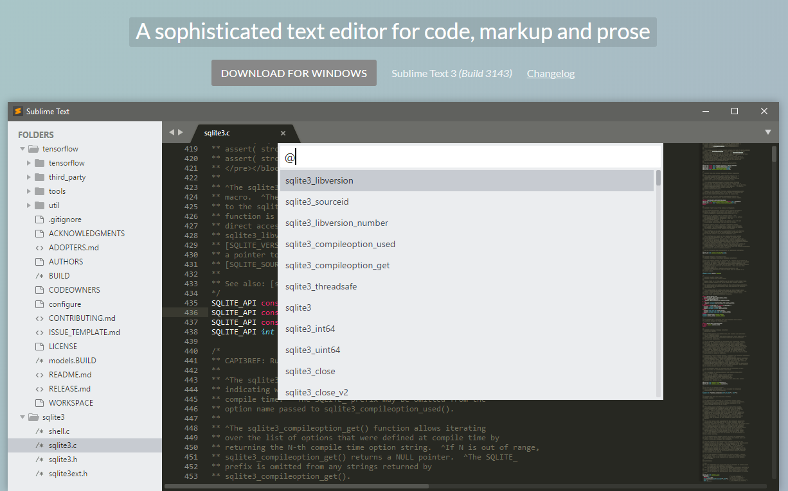Choose sqlite3_libversion in symbol list
This screenshot has height=491, width=788.
point(467,180)
